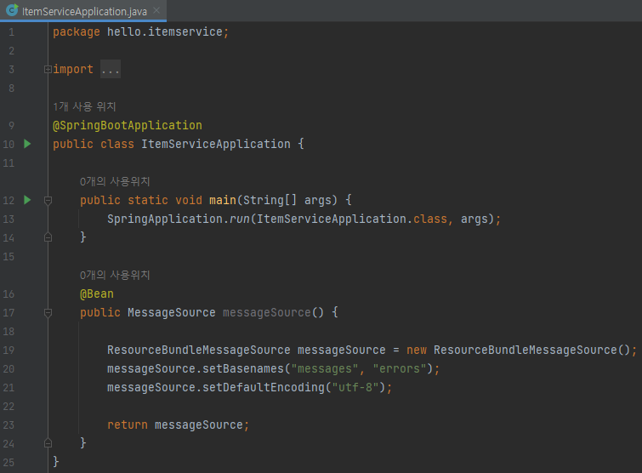Click the "errors" string literal
The image size is (642, 473).
[x=400, y=368]
